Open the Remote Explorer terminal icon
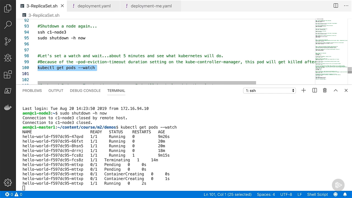Image resolution: width=352 pixels, height=198 pixels. [x=8, y=91]
